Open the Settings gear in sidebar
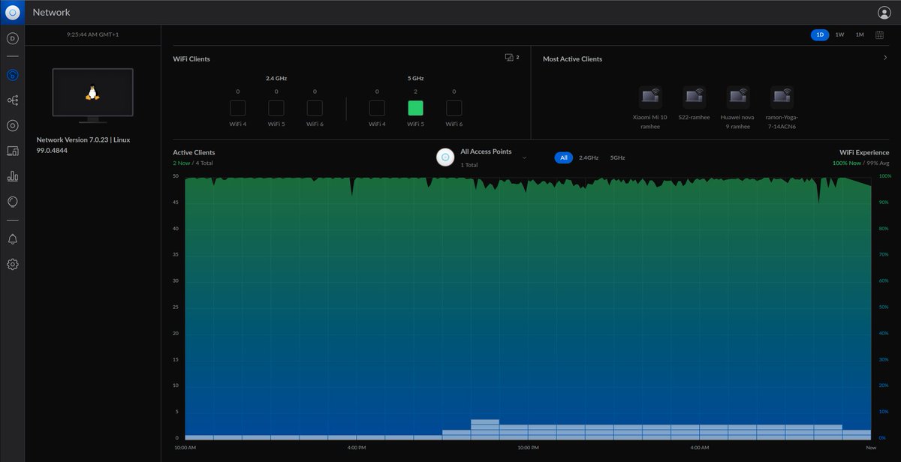 pyautogui.click(x=12, y=264)
